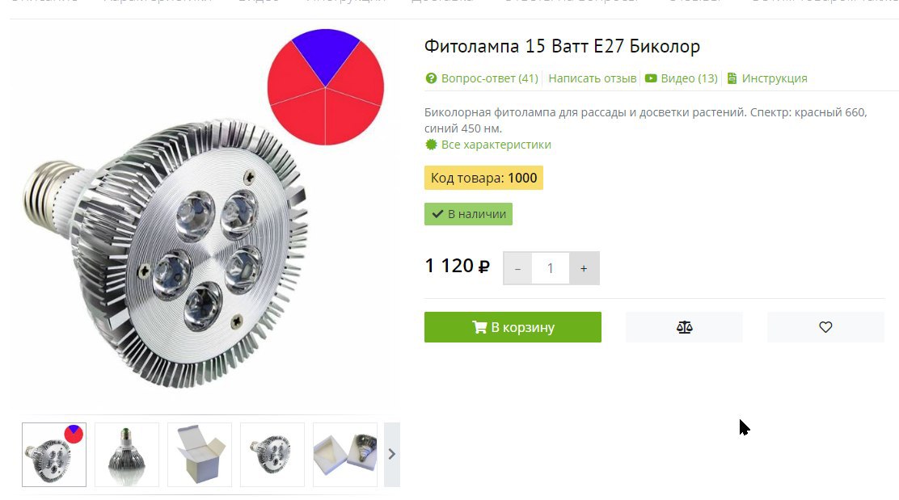Select the white box packaging thumbnail
Screen dimensions: 899x500
(200, 455)
